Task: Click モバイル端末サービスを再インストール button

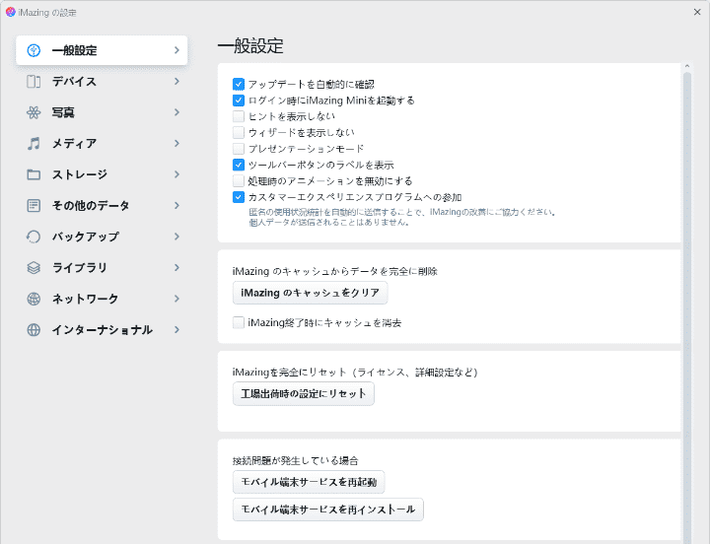Action: pos(328,510)
